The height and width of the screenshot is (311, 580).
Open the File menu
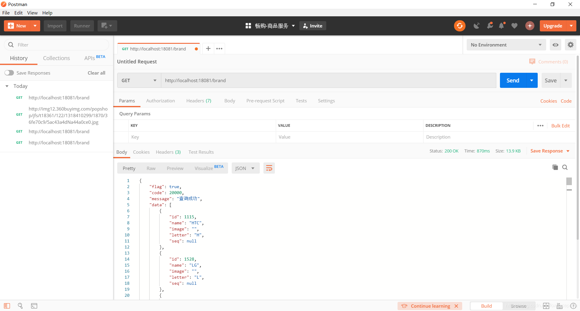6,13
